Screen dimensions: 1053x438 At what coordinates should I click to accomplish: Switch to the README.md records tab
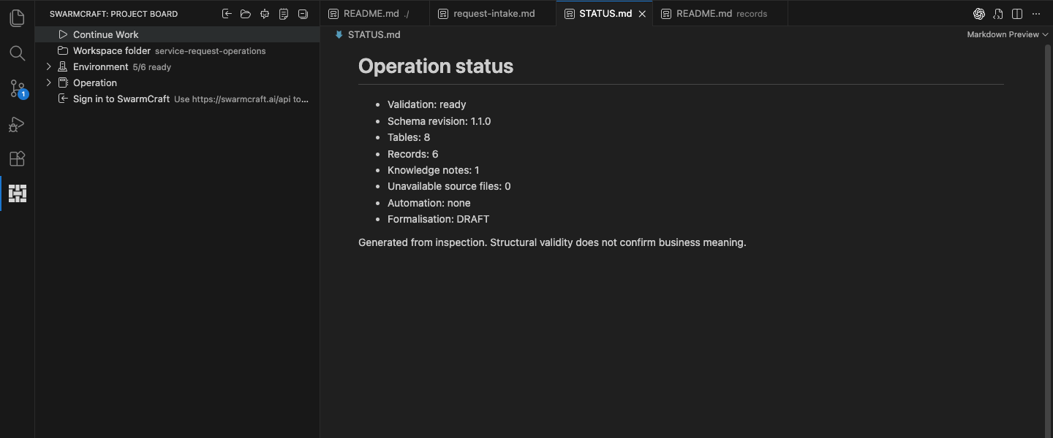[721, 14]
